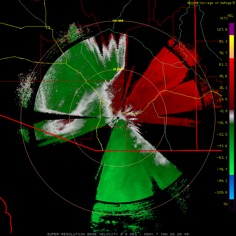Click the red segment of the velocity color bar
236x236 pixels.
(x=232, y=84)
